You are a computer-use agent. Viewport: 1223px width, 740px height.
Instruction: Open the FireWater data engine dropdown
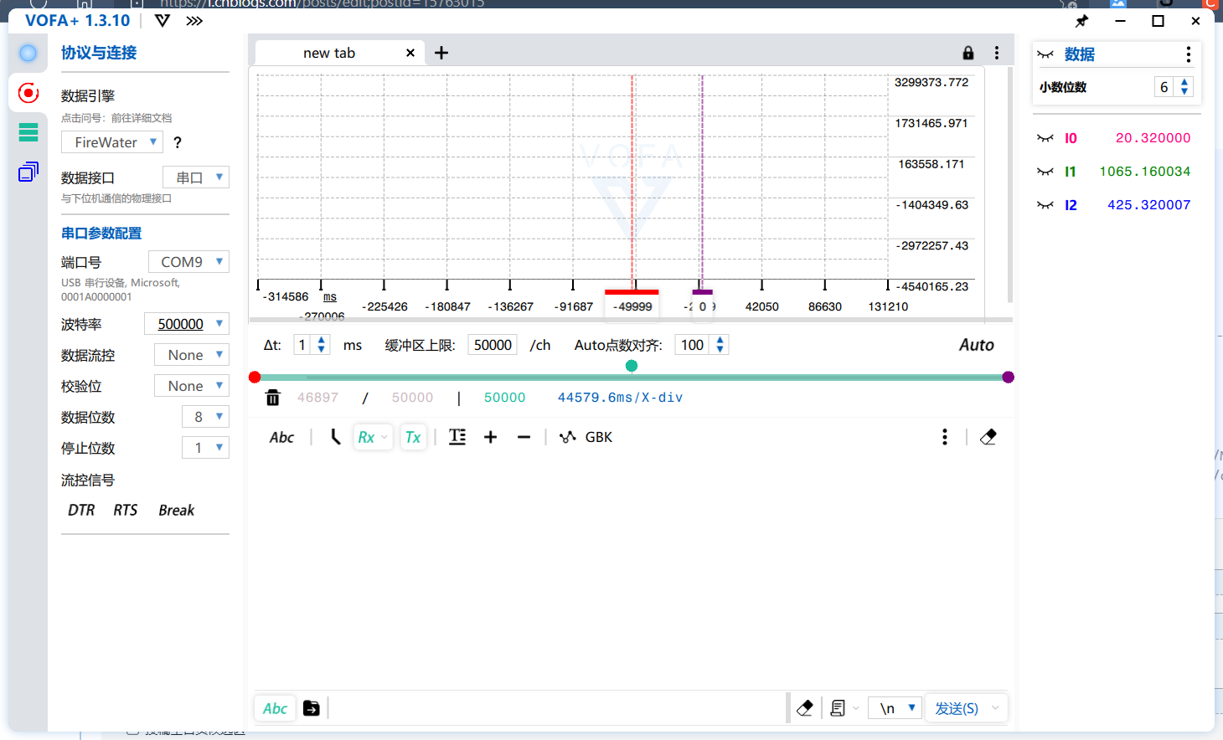click(111, 142)
